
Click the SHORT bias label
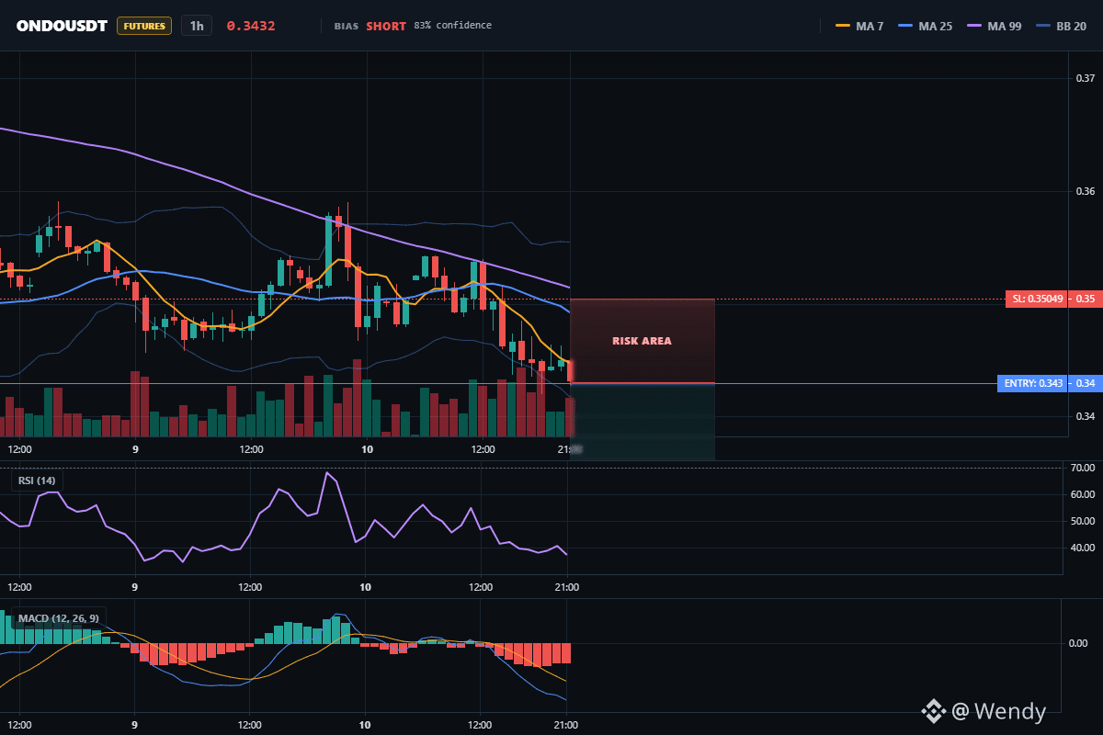tap(386, 26)
